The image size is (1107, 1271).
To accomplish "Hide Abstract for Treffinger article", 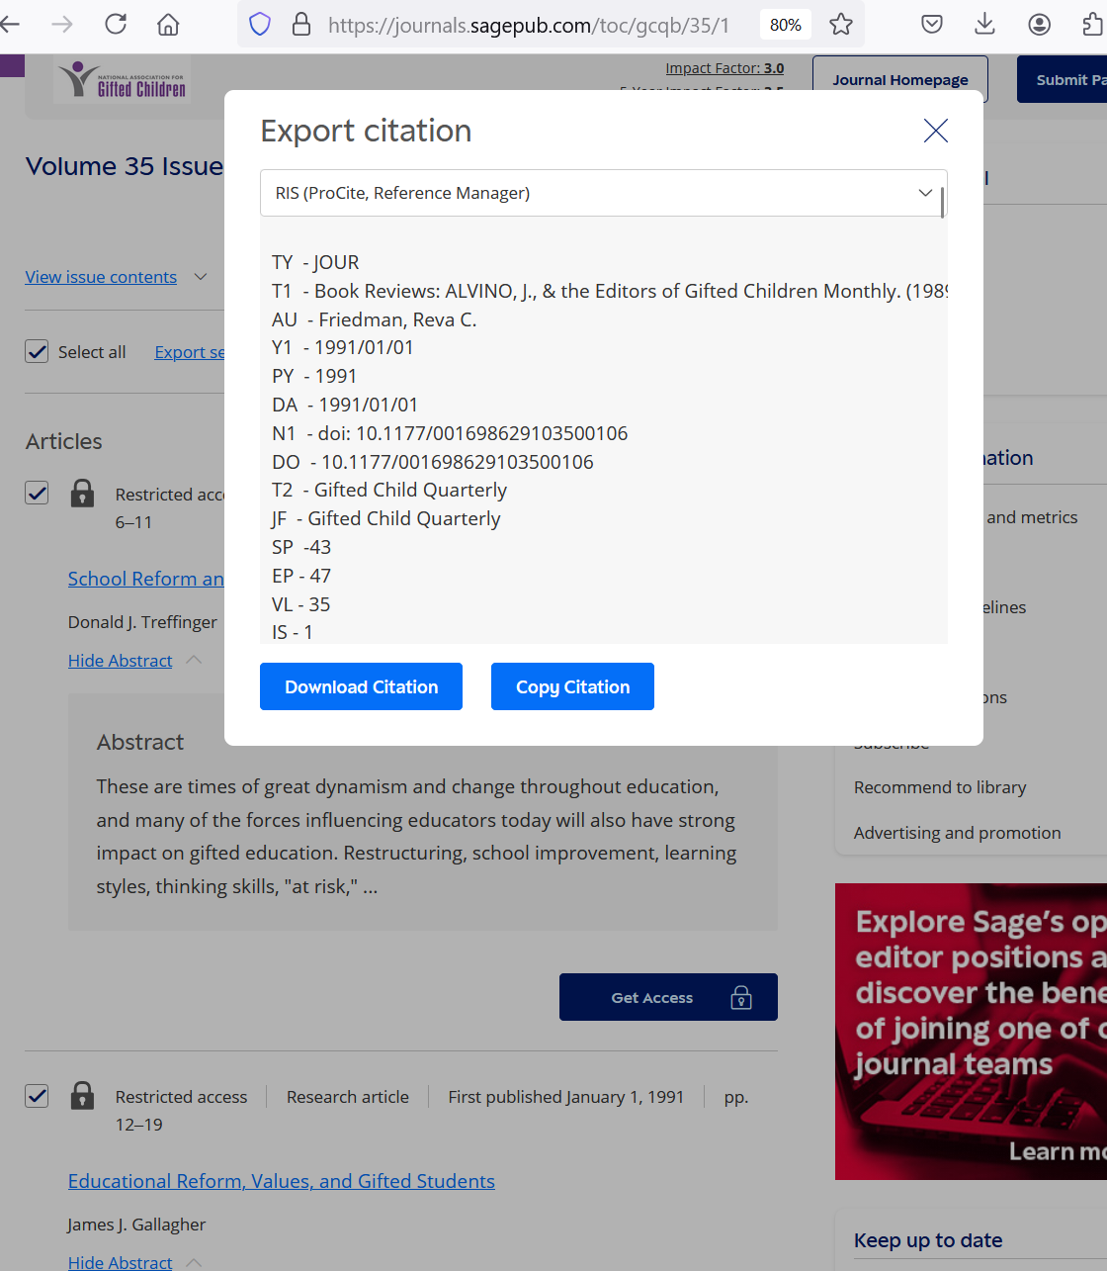I will coord(120,661).
